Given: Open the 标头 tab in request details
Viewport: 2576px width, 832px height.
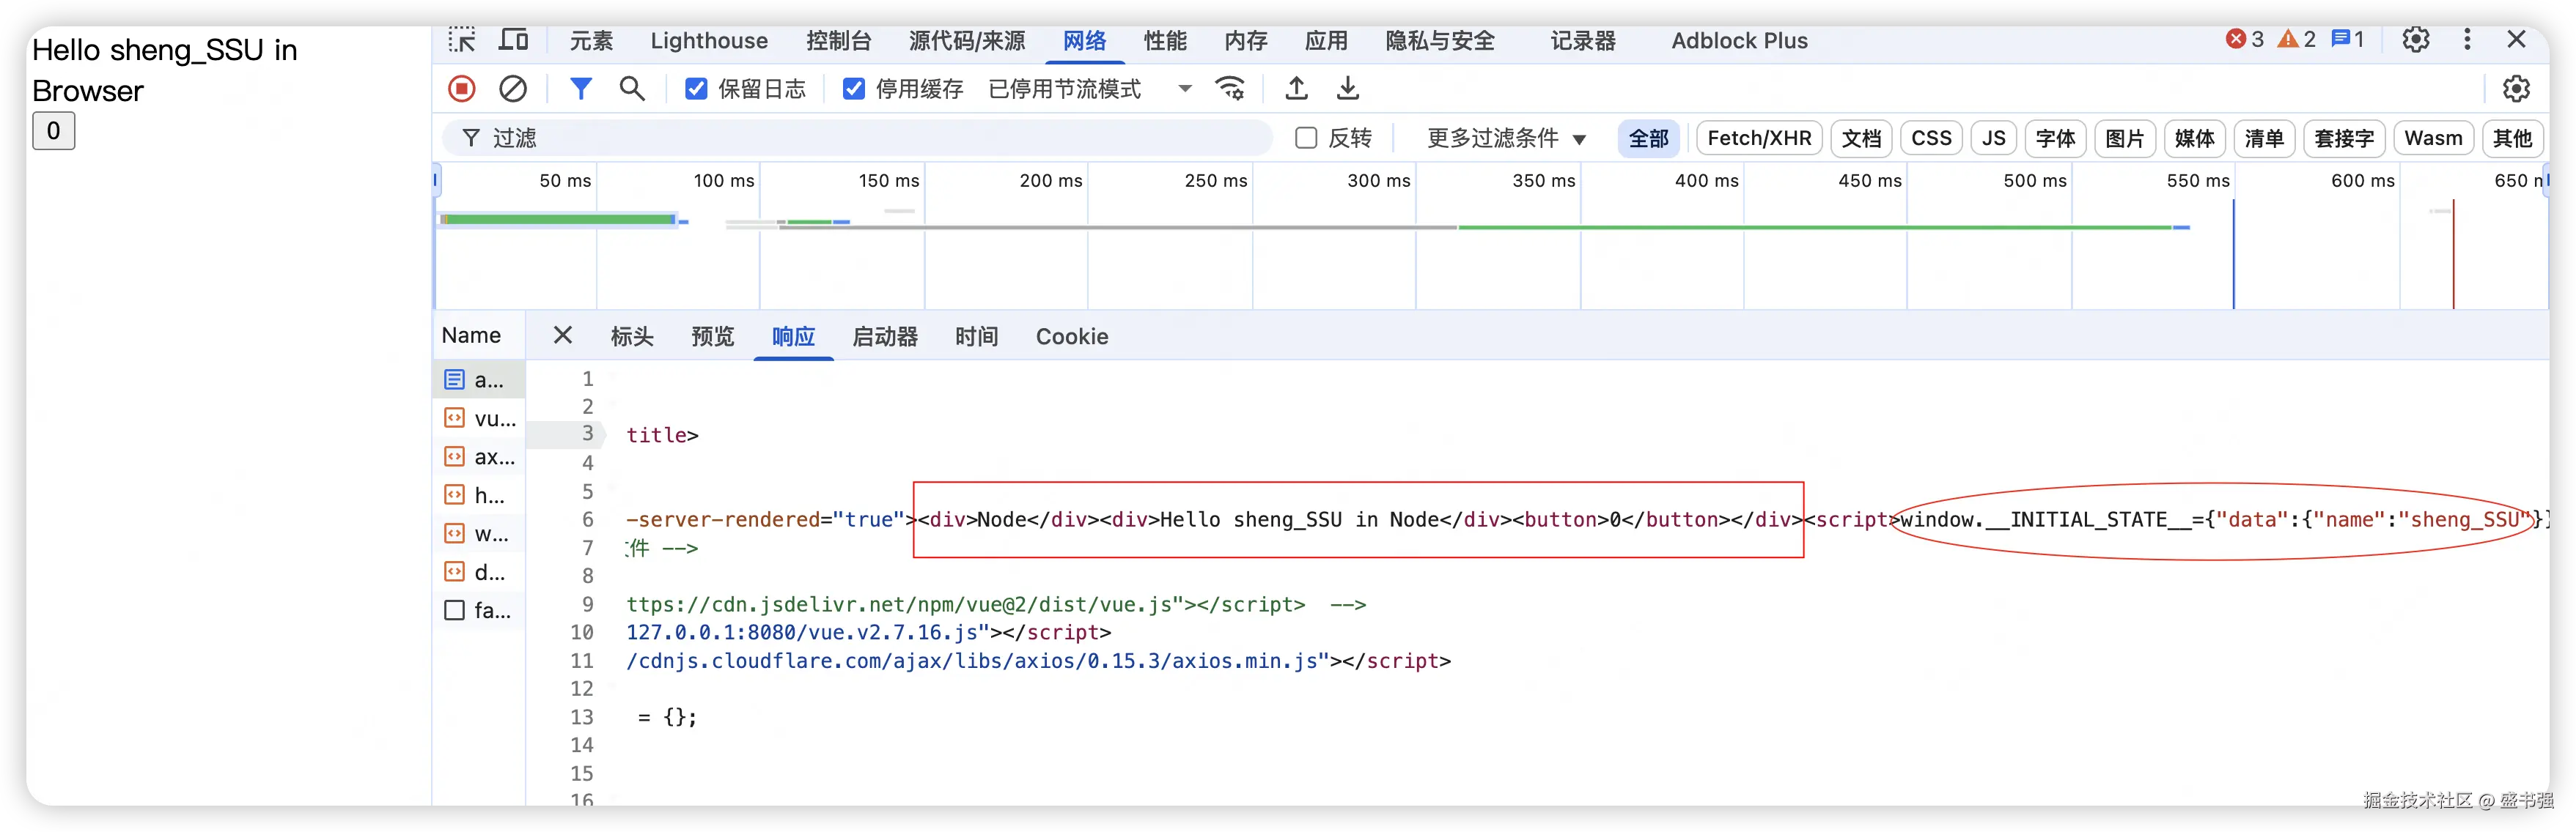Looking at the screenshot, I should [632, 337].
